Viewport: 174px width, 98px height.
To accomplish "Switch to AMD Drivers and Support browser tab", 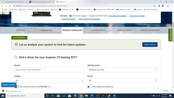I will pyautogui.click(x=41, y=2).
